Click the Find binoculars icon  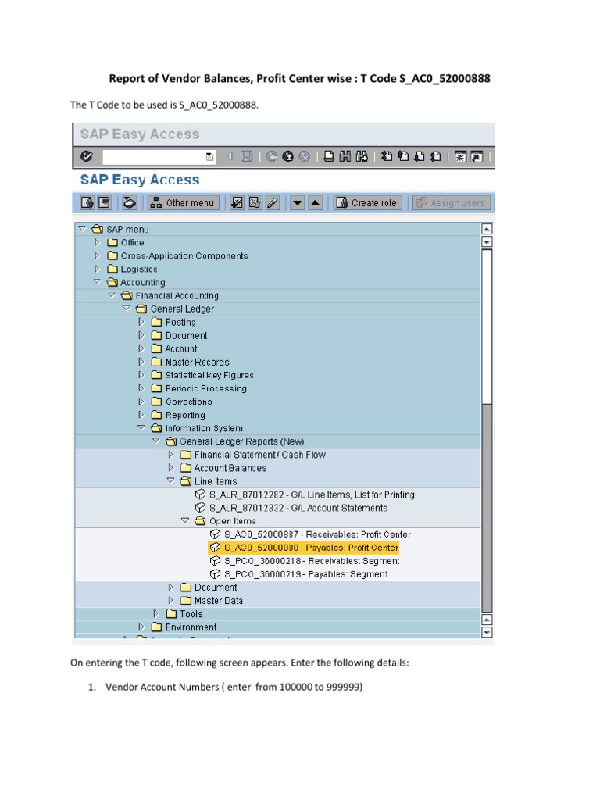coord(345,156)
